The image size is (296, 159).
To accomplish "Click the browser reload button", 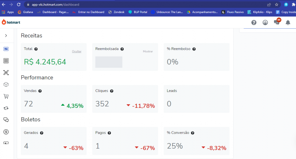I will point(19,5).
